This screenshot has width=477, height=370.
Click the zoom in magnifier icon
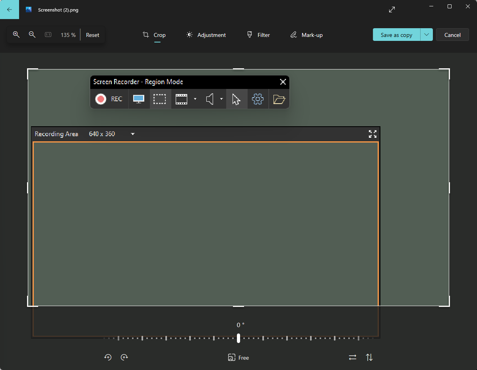point(16,35)
